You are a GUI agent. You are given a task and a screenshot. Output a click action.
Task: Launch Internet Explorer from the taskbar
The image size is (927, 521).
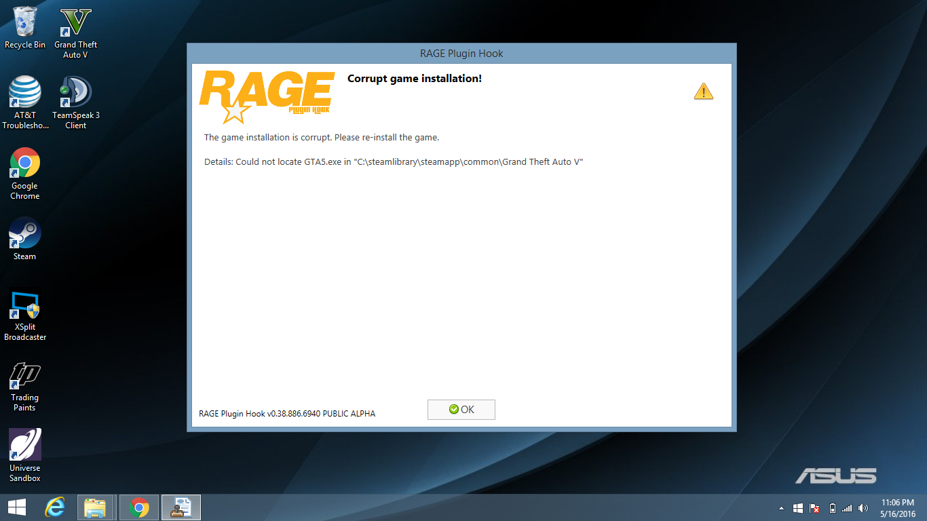point(55,507)
